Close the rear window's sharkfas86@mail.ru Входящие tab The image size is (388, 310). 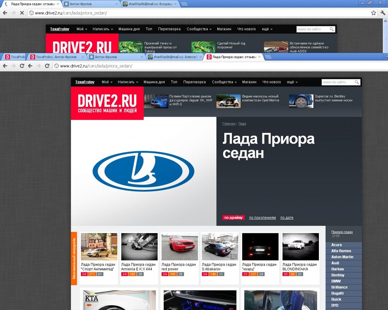pyautogui.click(x=175, y=4)
